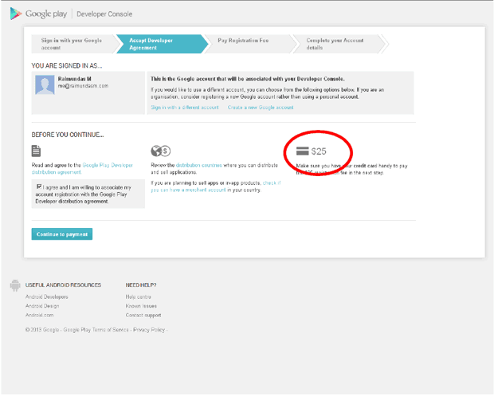Click the USEFUL ANDROID RESOURCES heading
The height and width of the screenshot is (396, 494).
pyautogui.click(x=63, y=284)
